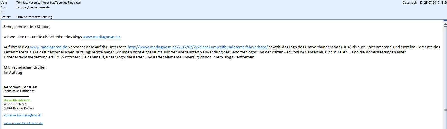Click the split handle above the scrollbar arrow

point(445,21)
